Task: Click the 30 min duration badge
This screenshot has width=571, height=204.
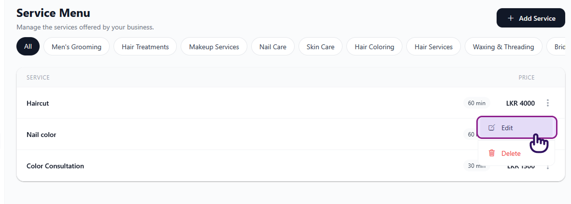Action: pos(474,166)
